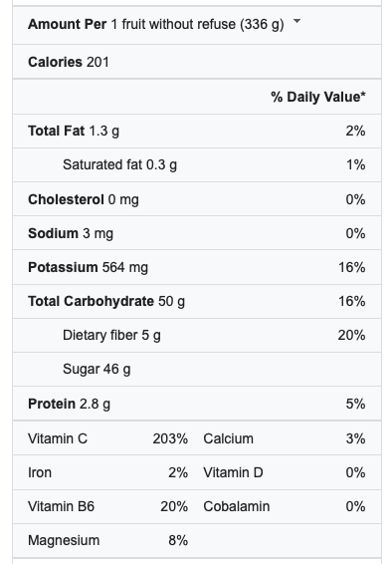Click the Total Carbohydrate 50 g label
This screenshot has height=564, width=392.
point(106,301)
